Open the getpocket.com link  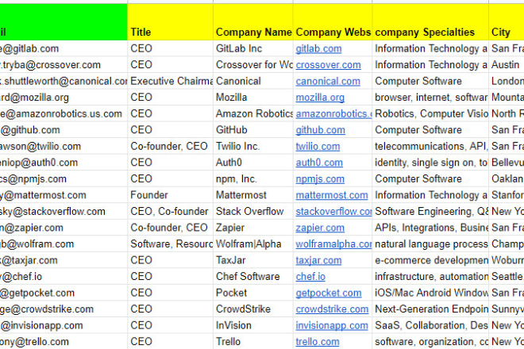click(329, 293)
